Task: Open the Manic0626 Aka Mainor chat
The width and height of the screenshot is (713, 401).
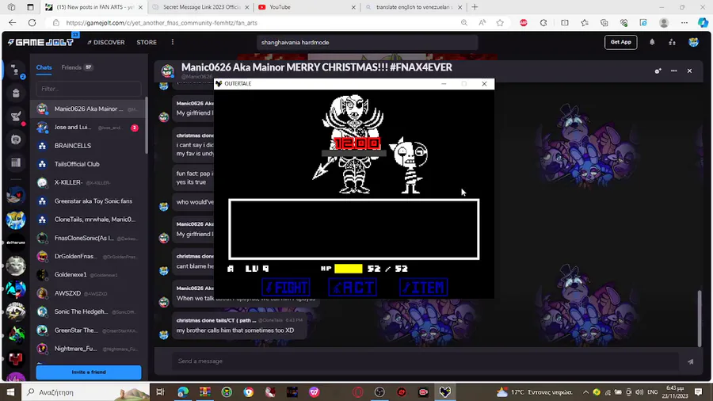Action: tap(89, 109)
